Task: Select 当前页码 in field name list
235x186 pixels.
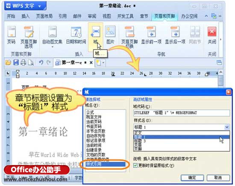Action: [x=94, y=121]
